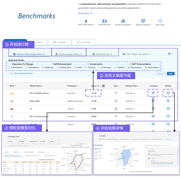
Task: Click the Score help question icon
Action: click(98, 86)
